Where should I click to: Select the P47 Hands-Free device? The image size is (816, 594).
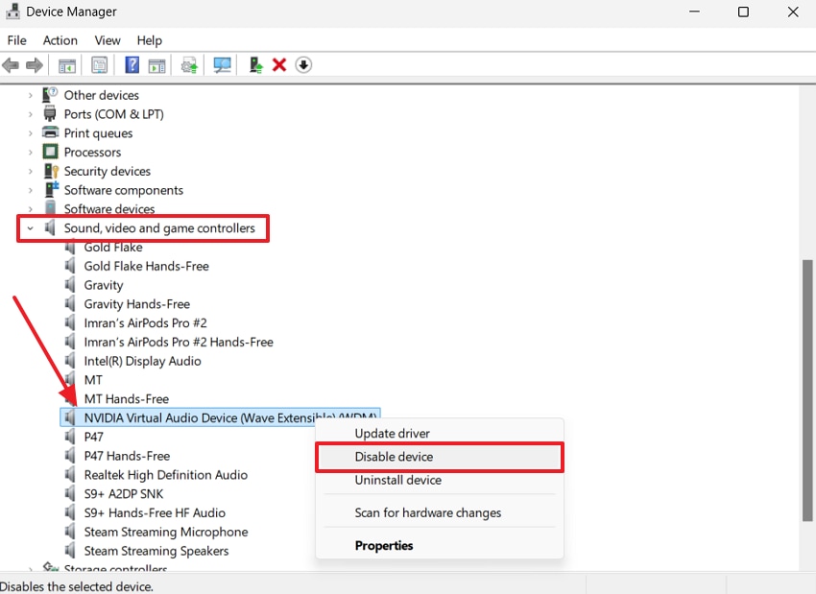tap(127, 456)
